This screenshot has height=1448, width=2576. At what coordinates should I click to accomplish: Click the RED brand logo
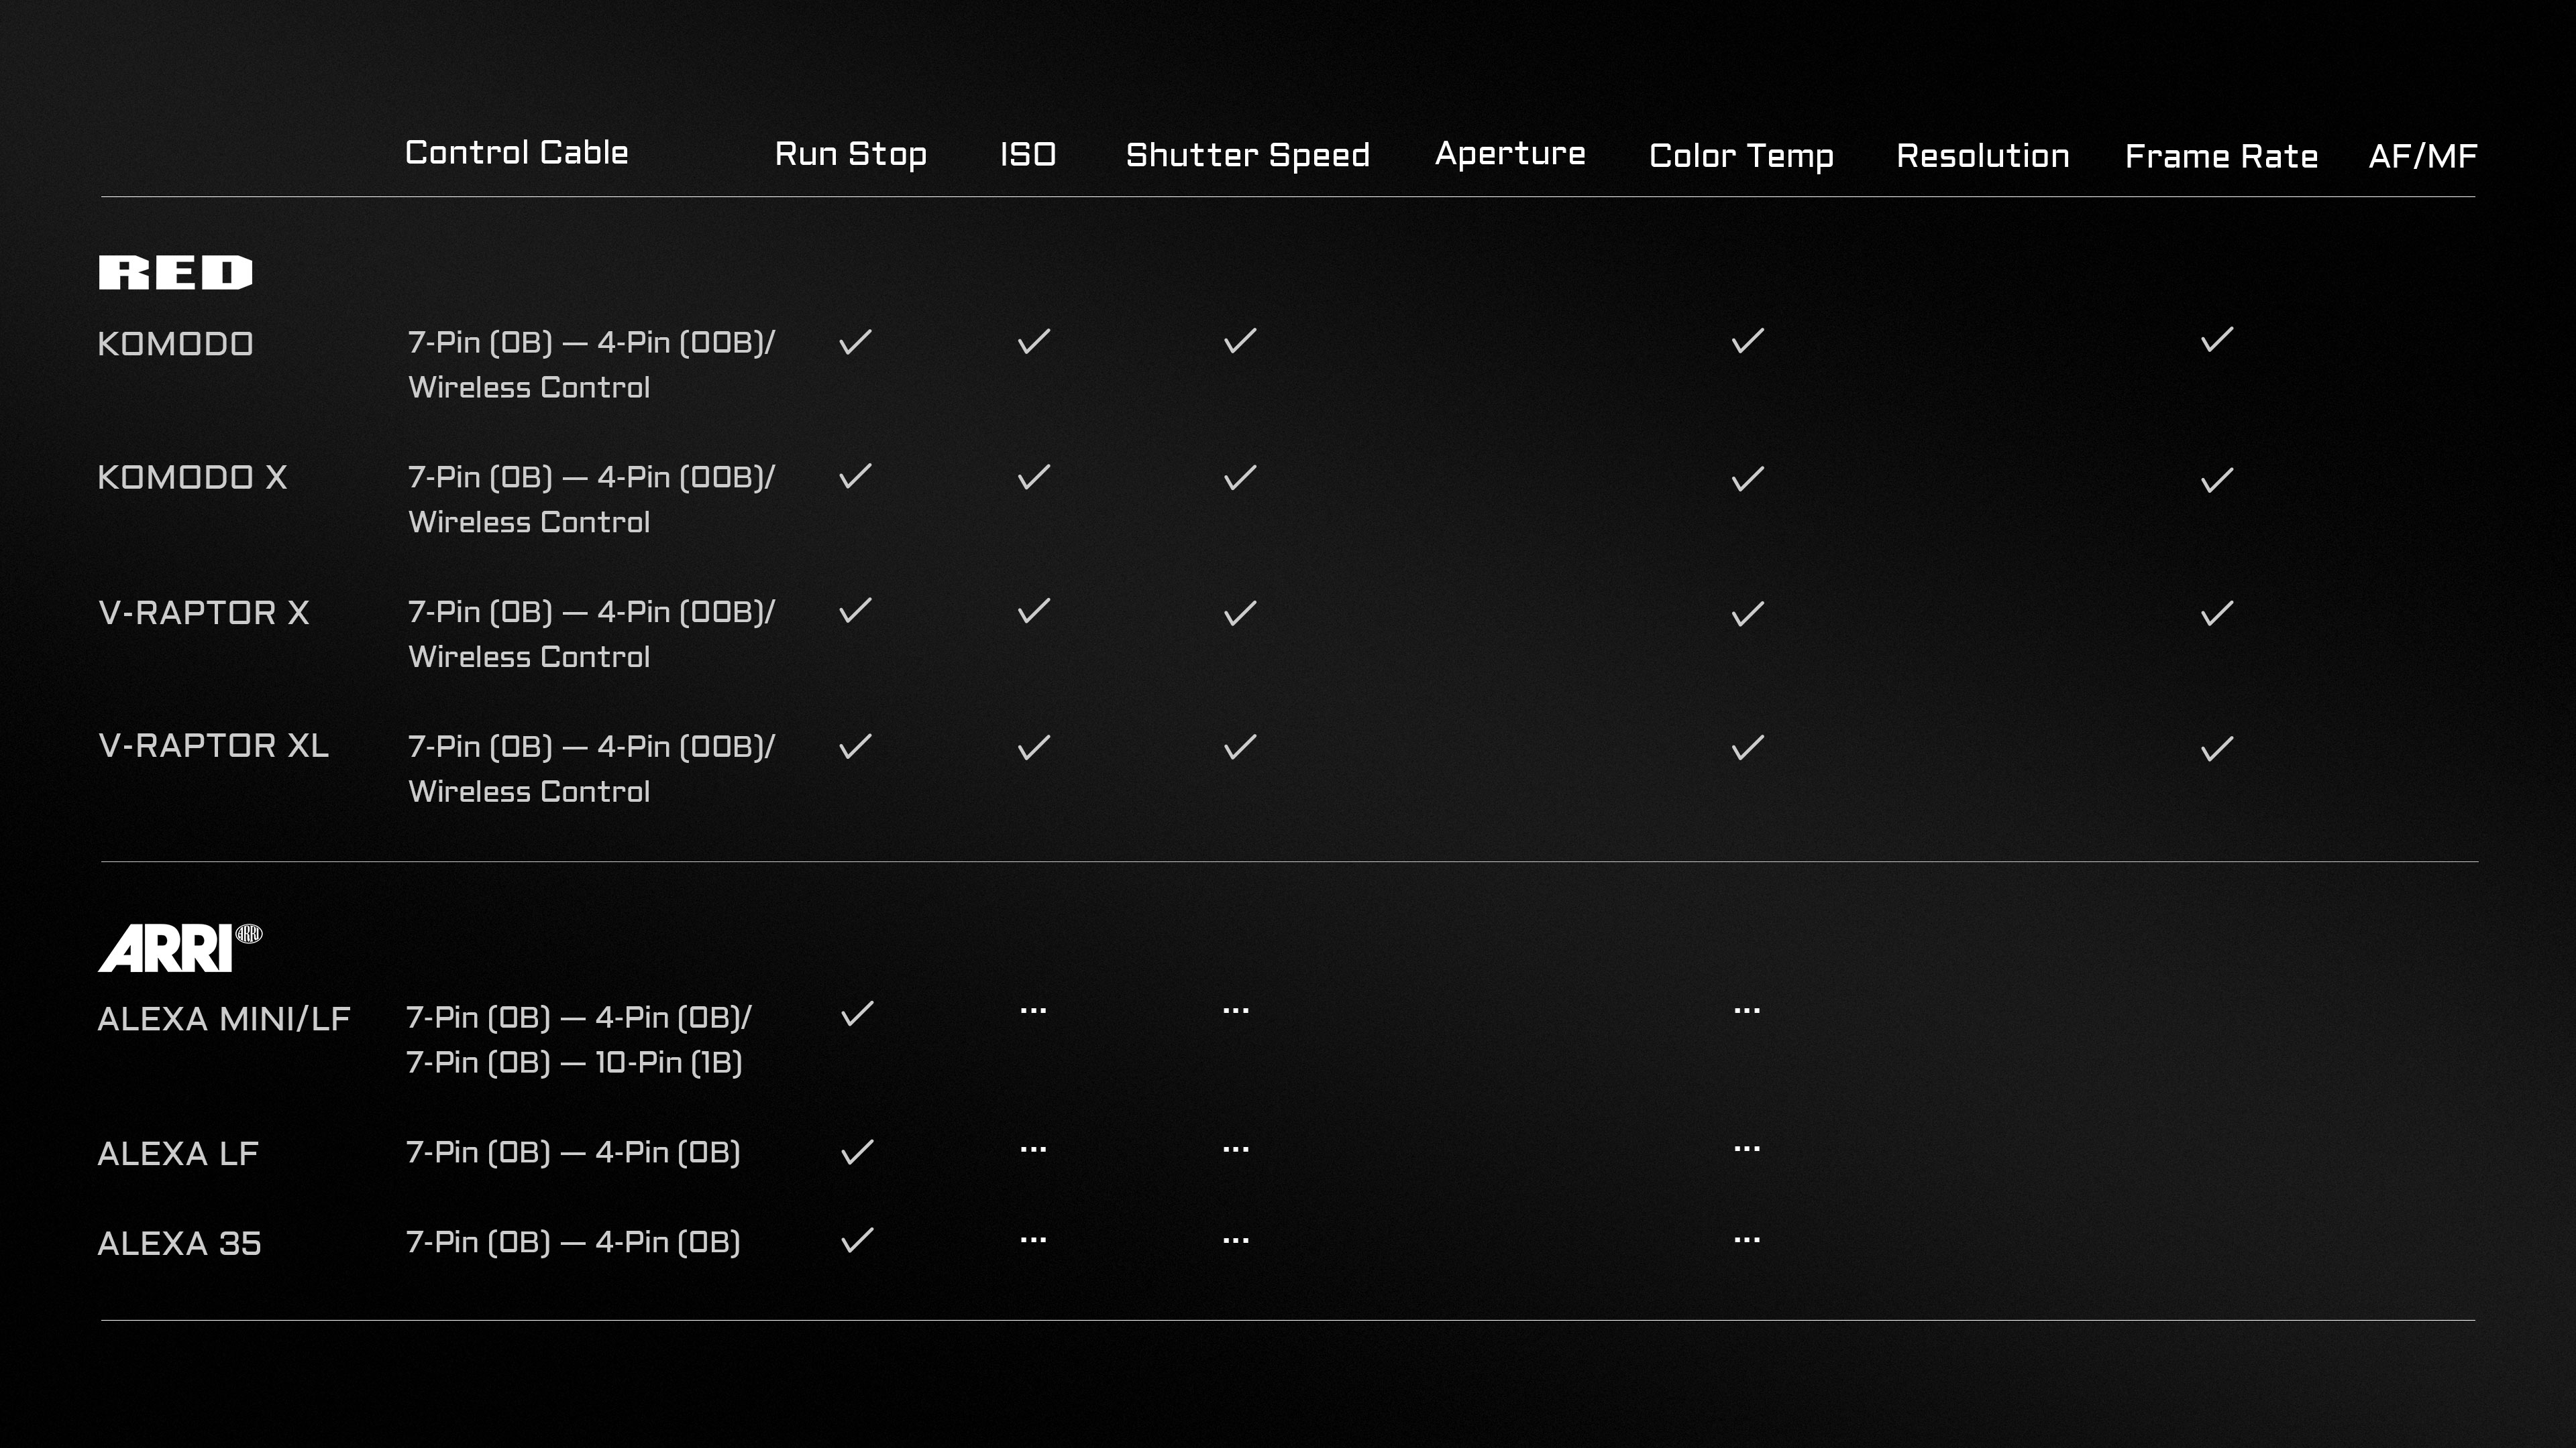click(x=175, y=273)
